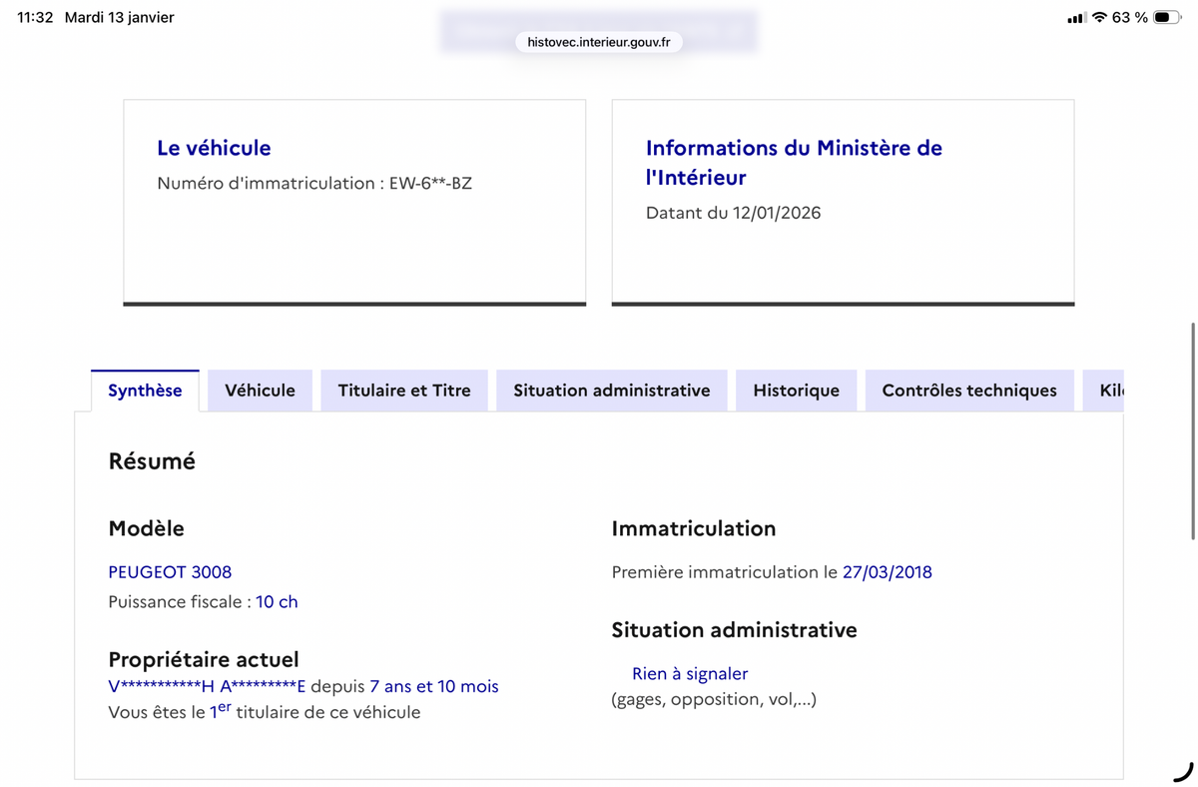Switch to the Véhicule tab
The image size is (1198, 787).
(x=261, y=391)
